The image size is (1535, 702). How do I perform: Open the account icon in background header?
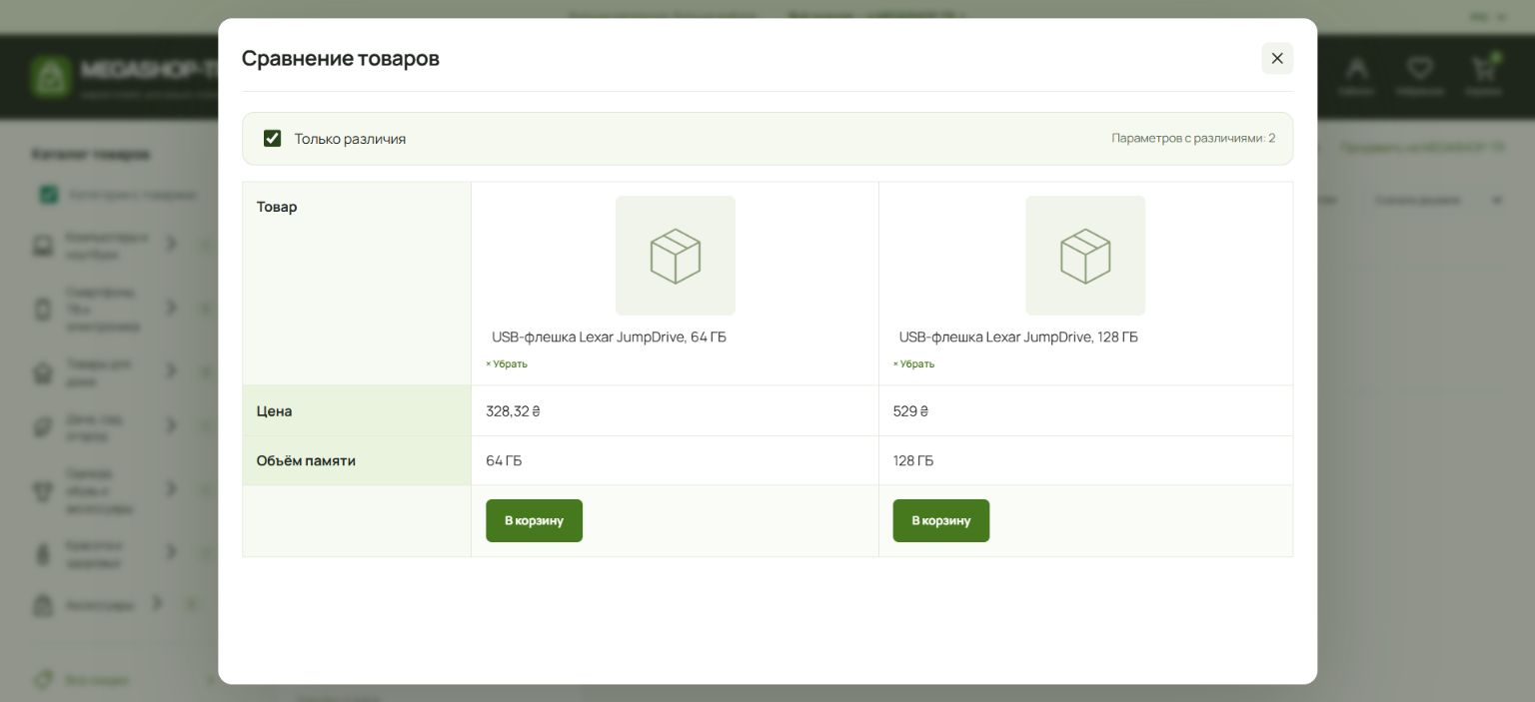(x=1356, y=69)
